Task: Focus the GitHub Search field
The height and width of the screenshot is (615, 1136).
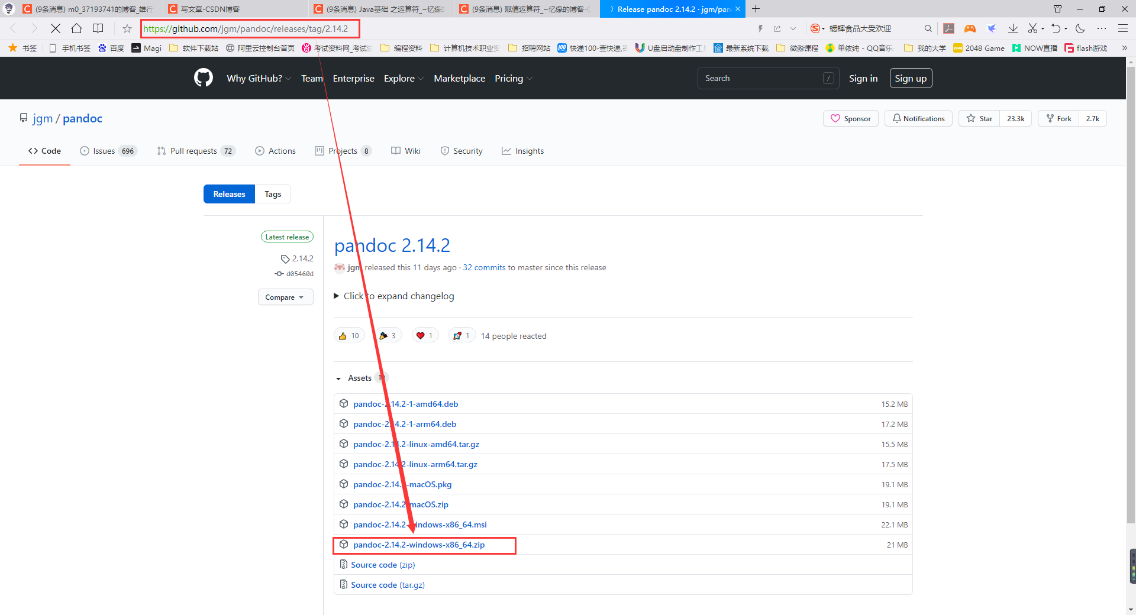Action: [768, 78]
